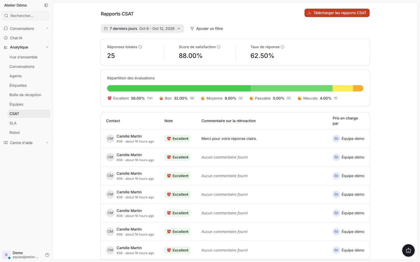Viewport: 420px width, 262px height.
Task: Click the D avatar in the profile area
Action: pos(6,255)
